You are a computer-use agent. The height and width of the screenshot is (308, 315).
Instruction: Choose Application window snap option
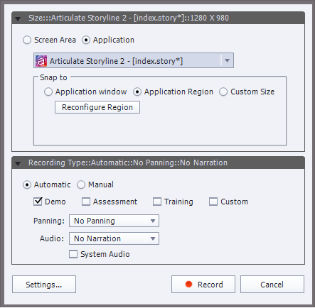(48, 92)
